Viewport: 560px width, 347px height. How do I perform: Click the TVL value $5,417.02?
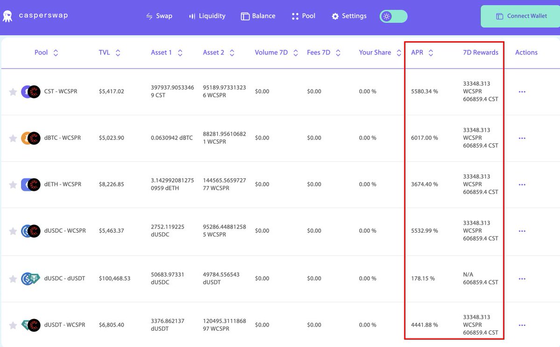[x=112, y=91]
